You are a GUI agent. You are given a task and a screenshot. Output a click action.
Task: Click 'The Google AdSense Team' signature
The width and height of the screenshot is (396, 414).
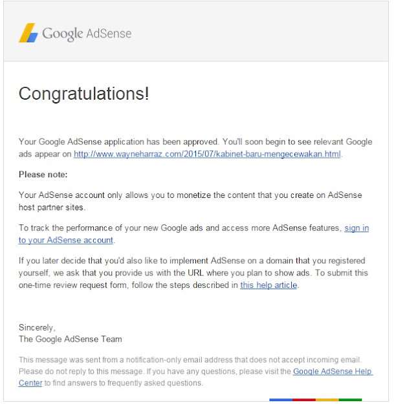[71, 339]
